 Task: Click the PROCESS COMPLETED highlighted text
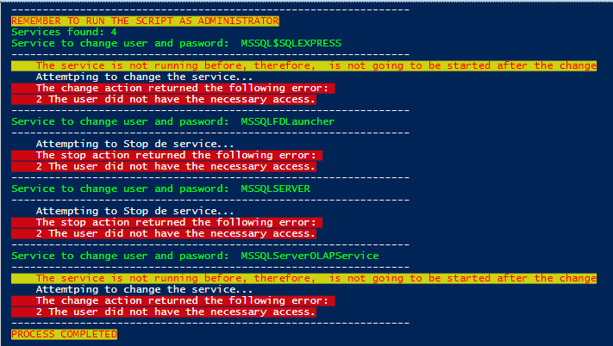[64, 334]
